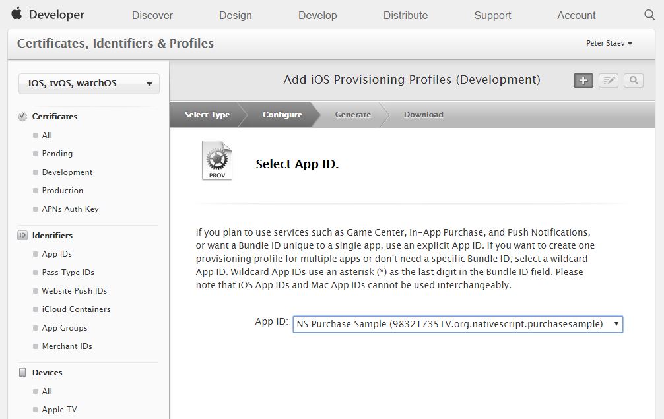Open the Discover menu

(152, 16)
